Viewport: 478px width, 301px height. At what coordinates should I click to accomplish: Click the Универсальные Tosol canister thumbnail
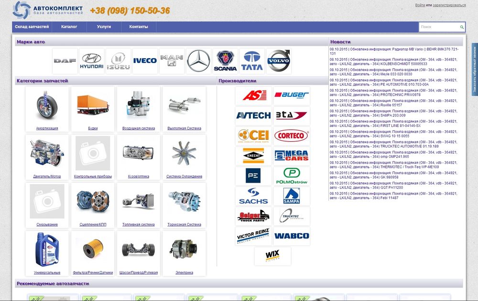[x=47, y=249]
